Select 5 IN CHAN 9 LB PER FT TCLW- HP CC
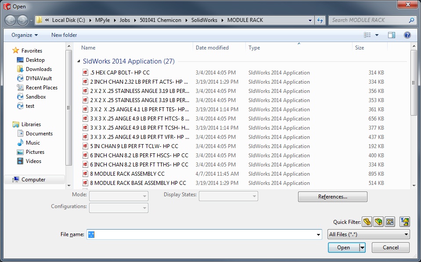421x262 pixels. point(134,146)
